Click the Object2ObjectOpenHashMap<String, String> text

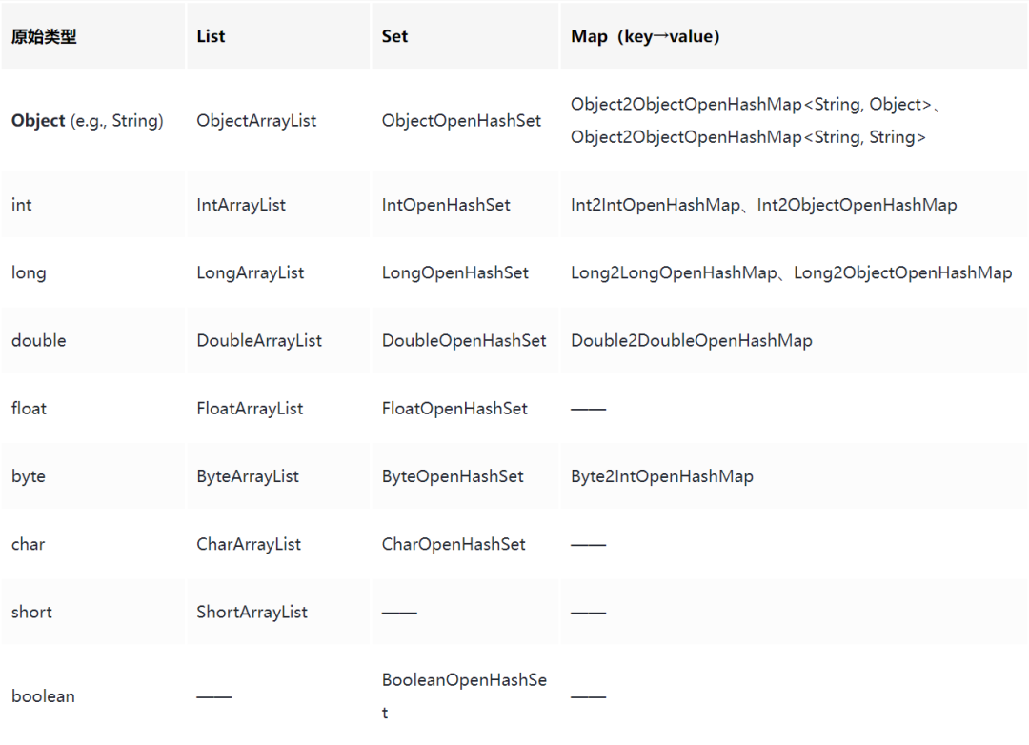pos(748,137)
